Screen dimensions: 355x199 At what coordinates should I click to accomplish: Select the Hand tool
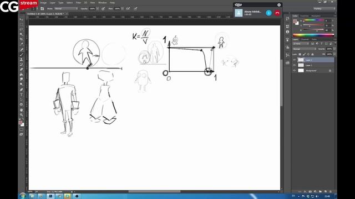click(21, 110)
